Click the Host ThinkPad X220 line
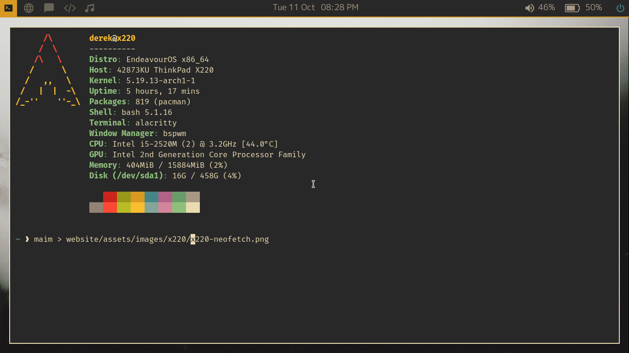This screenshot has width=629, height=353. coord(151,70)
